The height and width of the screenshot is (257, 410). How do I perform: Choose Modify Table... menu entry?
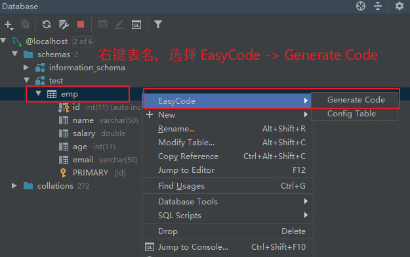tap(228, 143)
